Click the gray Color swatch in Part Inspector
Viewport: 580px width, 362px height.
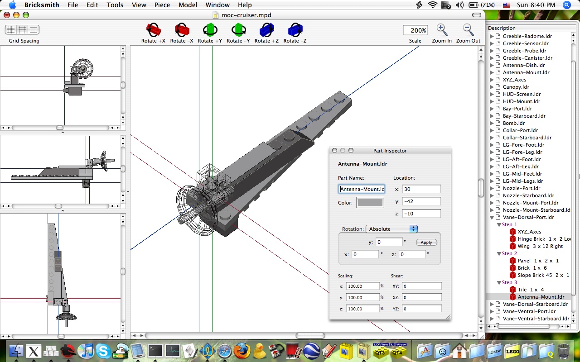click(x=370, y=203)
